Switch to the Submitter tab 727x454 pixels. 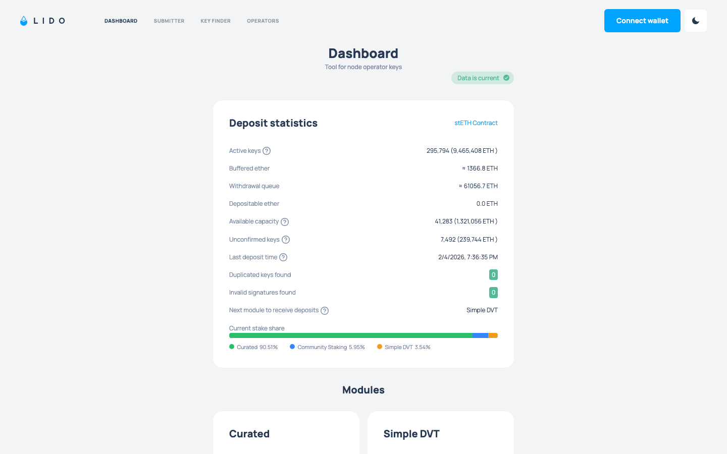click(169, 21)
